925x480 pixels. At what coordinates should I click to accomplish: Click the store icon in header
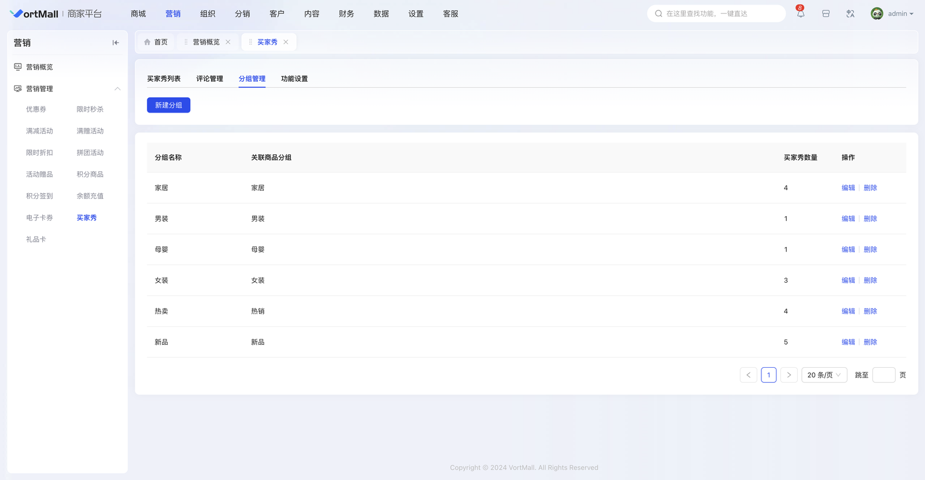(x=826, y=14)
